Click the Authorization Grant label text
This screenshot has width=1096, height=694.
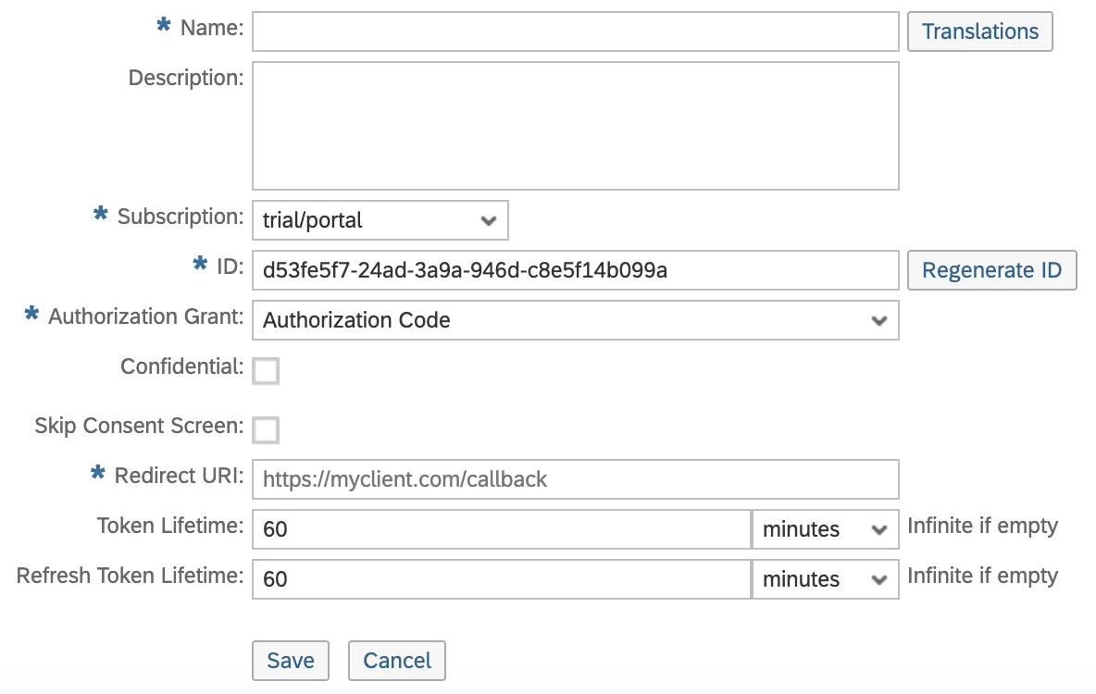coord(146,316)
